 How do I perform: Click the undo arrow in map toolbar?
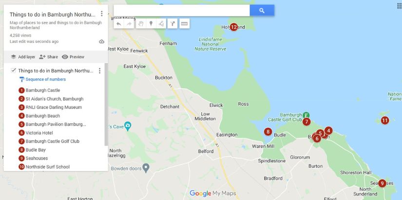(x=119, y=24)
